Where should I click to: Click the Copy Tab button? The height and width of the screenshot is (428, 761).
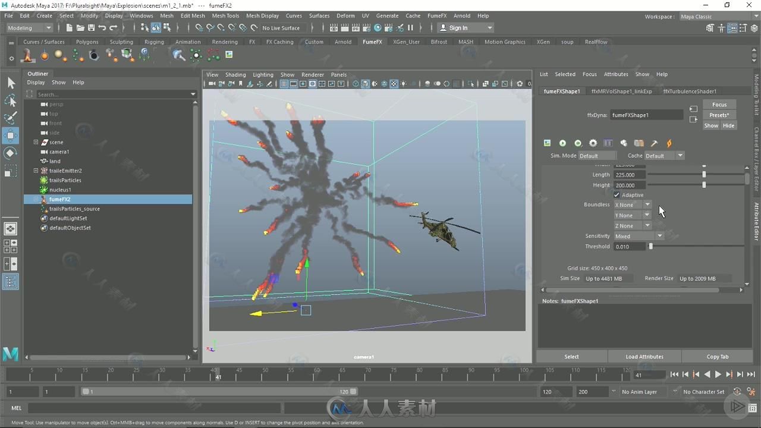718,357
